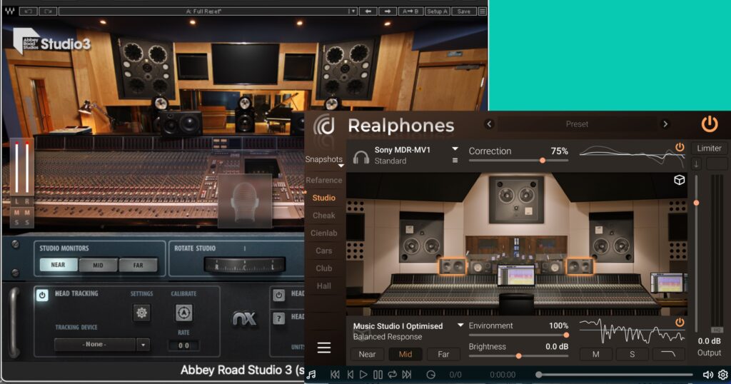
Task: Adjust the Environment slider
Action: (518, 335)
